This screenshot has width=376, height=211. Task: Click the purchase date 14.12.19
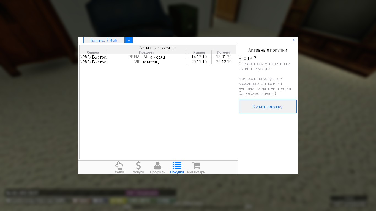[199, 57]
